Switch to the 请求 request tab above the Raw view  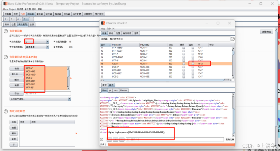104,85
